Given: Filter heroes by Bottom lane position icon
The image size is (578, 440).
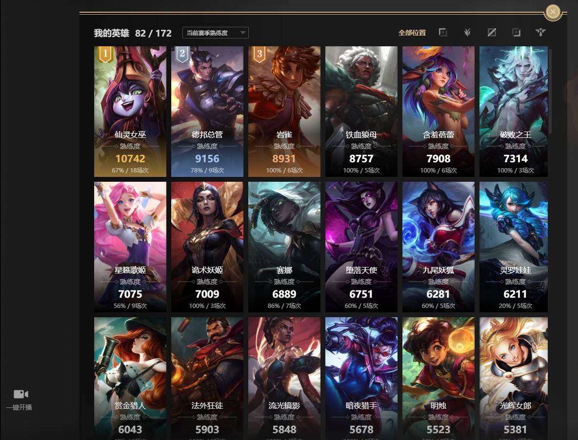Looking at the screenshot, I should tap(516, 32).
